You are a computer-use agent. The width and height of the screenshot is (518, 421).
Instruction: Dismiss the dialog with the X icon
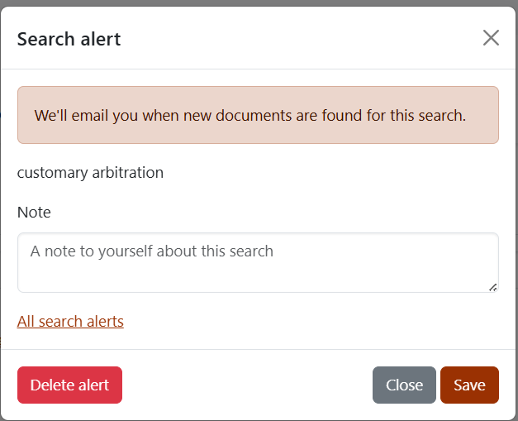[491, 38]
